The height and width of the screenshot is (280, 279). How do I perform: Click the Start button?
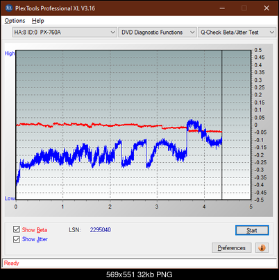(x=252, y=230)
